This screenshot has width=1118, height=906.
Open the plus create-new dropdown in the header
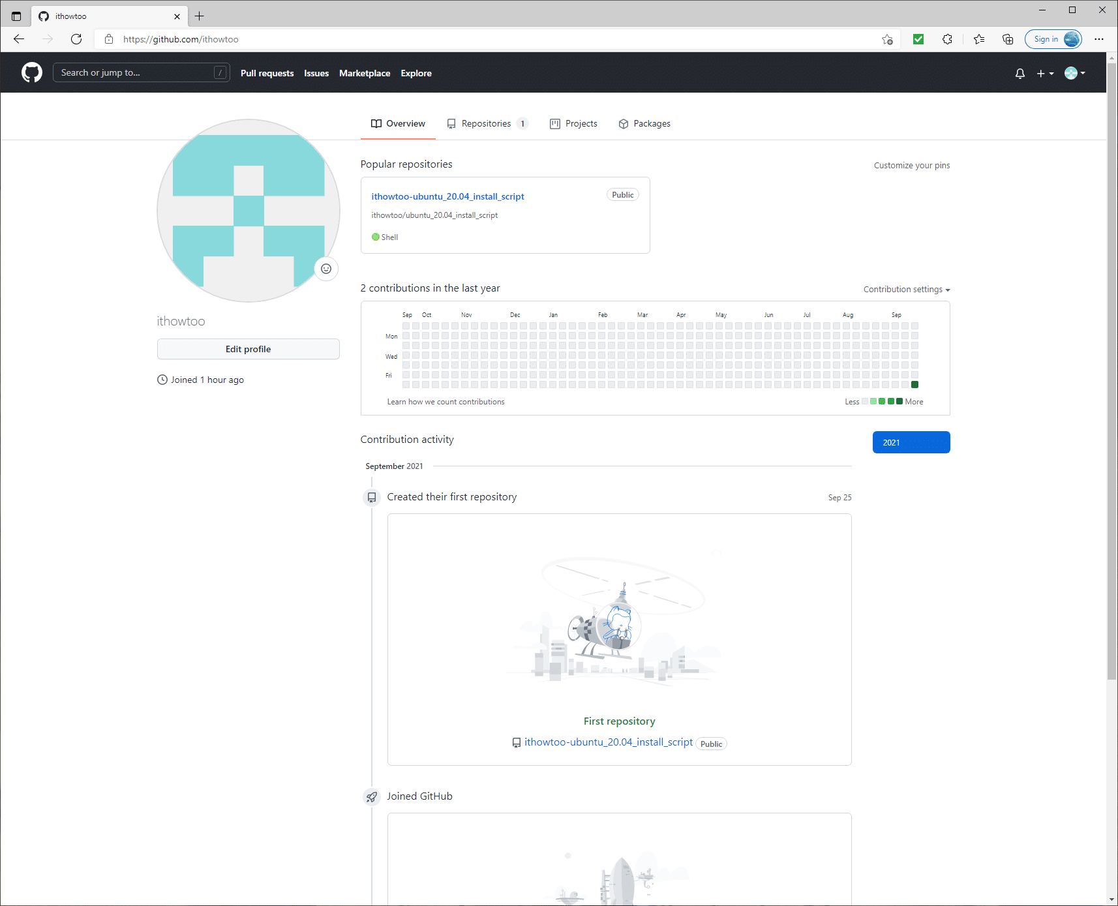1044,73
